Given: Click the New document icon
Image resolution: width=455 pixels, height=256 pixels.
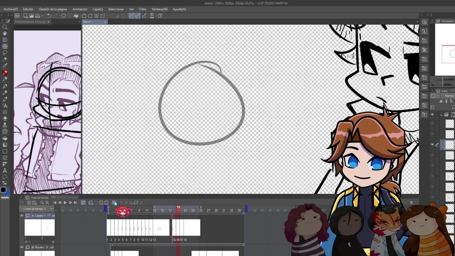Looking at the screenshot, I should [26, 16].
